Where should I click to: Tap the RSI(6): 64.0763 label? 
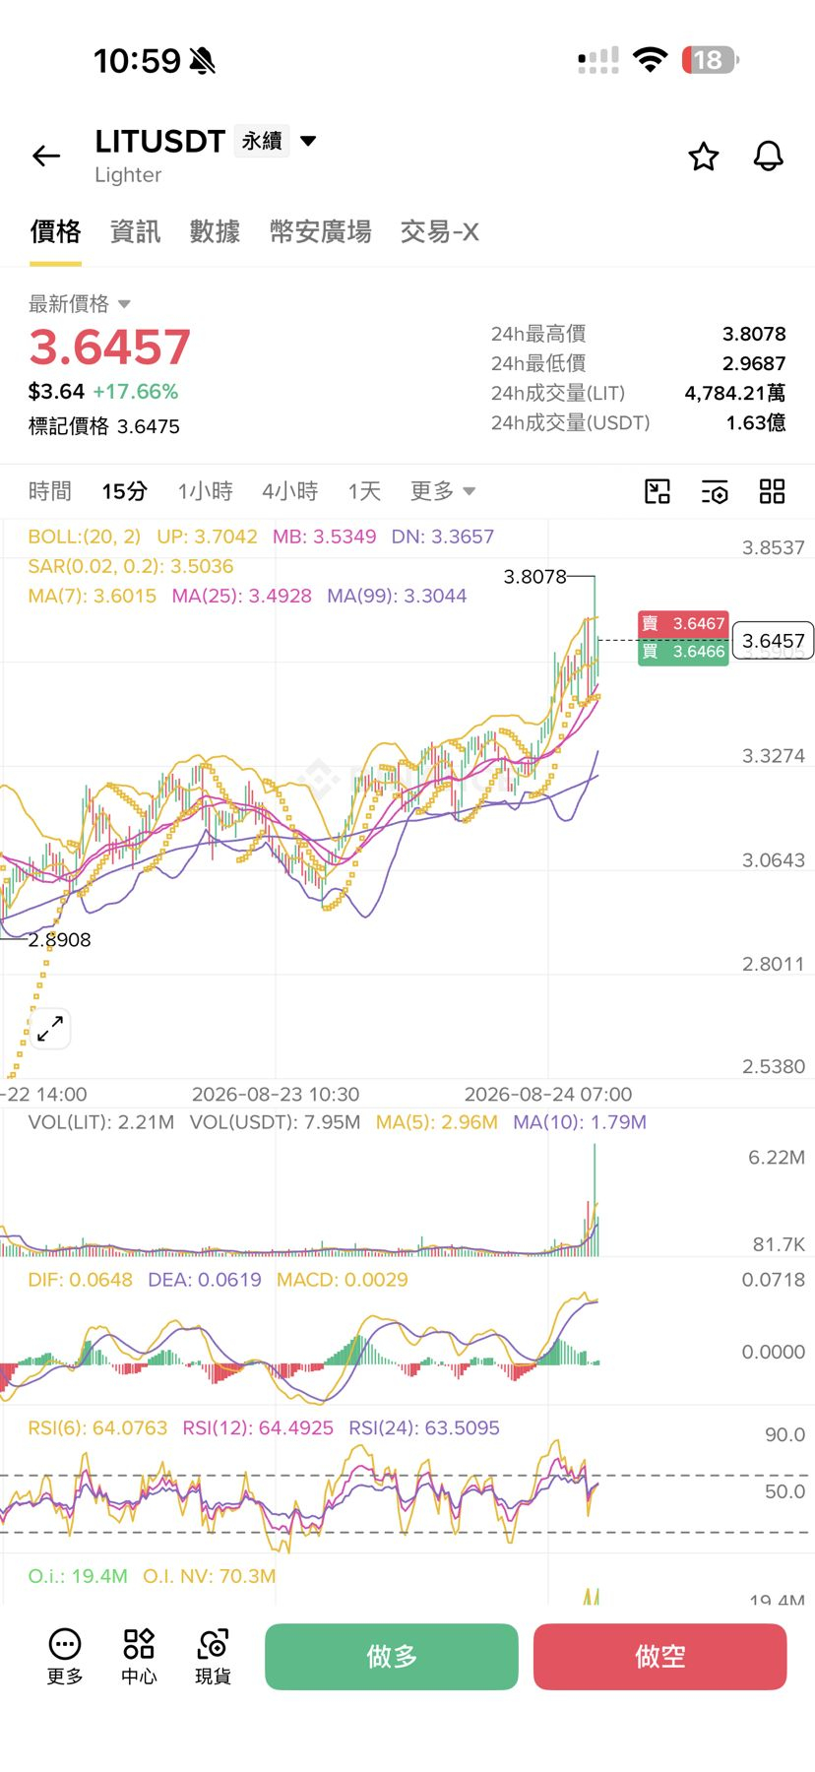(x=98, y=1427)
